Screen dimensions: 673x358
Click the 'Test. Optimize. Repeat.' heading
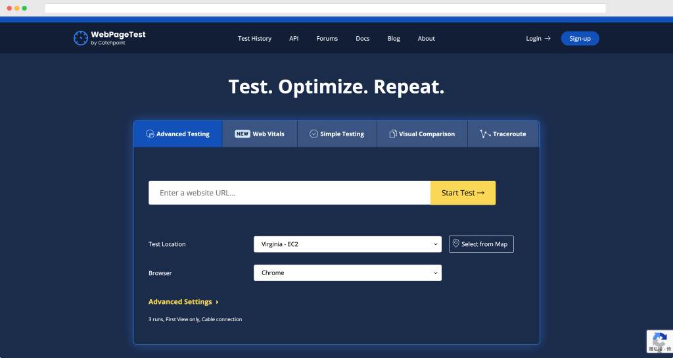click(336, 87)
